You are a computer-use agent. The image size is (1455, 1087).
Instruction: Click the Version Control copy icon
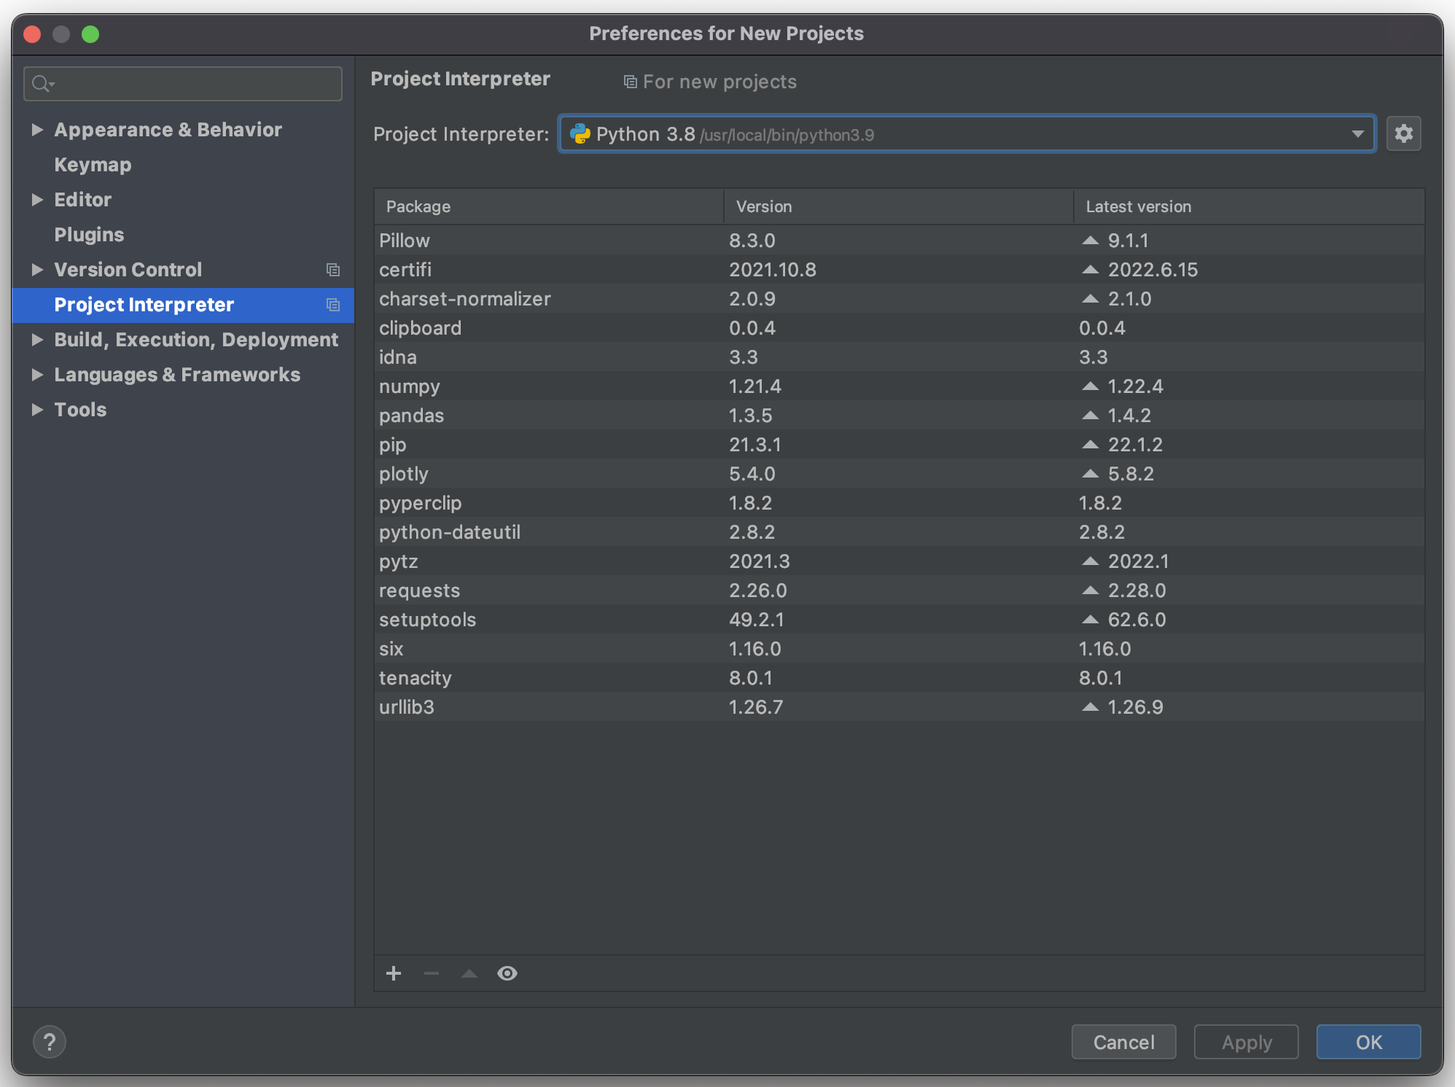coord(332,270)
